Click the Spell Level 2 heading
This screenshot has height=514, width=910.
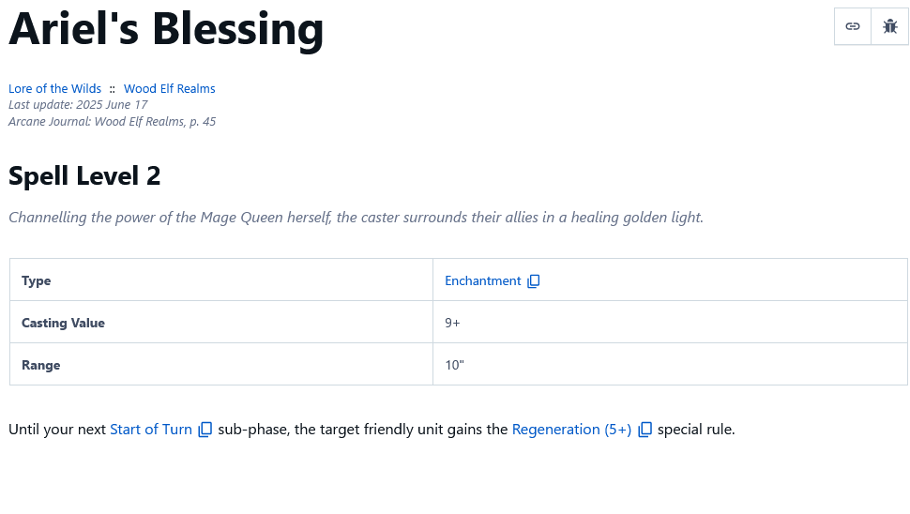tap(84, 175)
